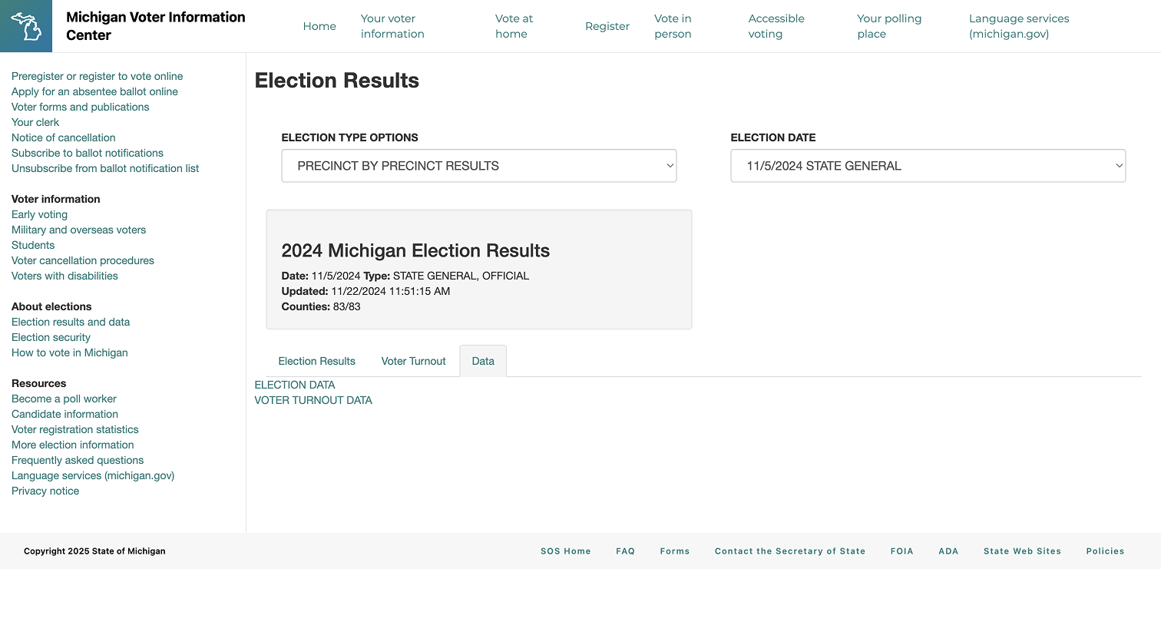
Task: Open the Your clerk sidebar link
Action: 35,122
